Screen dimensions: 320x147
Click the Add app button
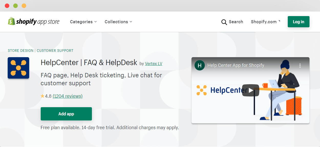click(x=66, y=114)
